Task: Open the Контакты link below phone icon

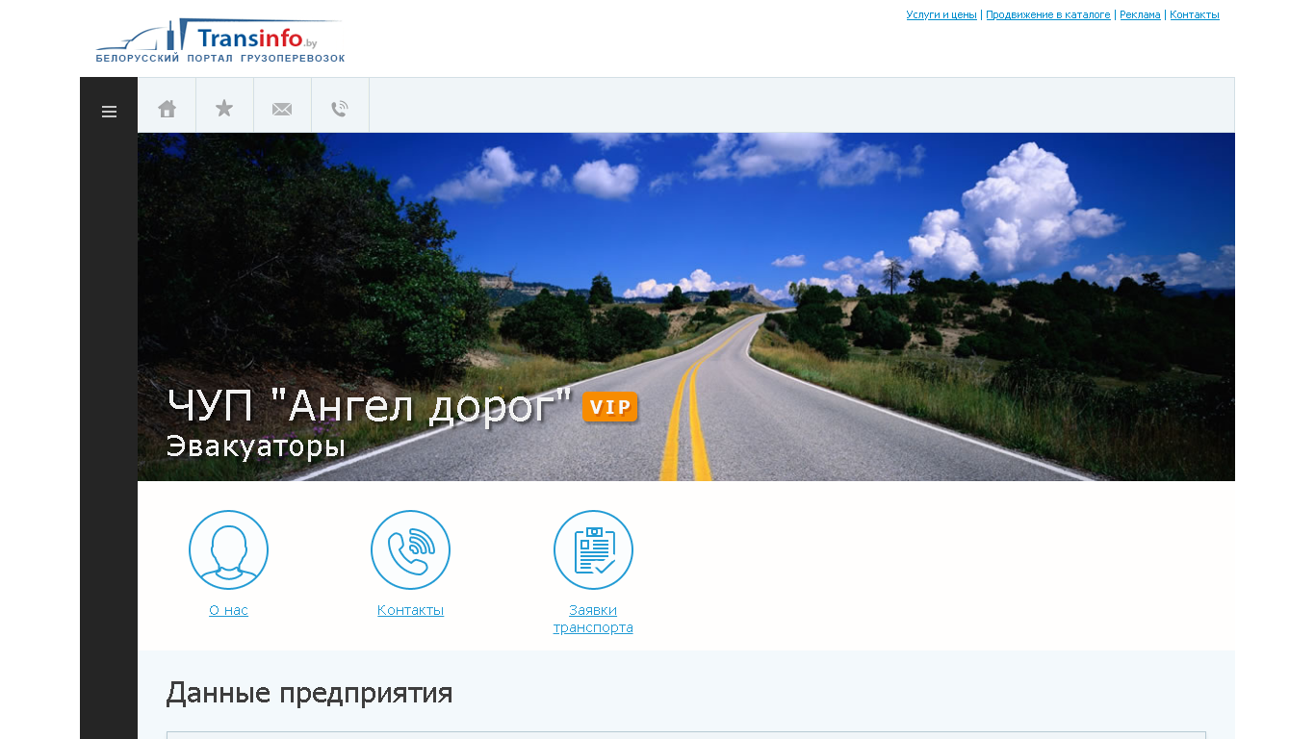Action: click(410, 610)
